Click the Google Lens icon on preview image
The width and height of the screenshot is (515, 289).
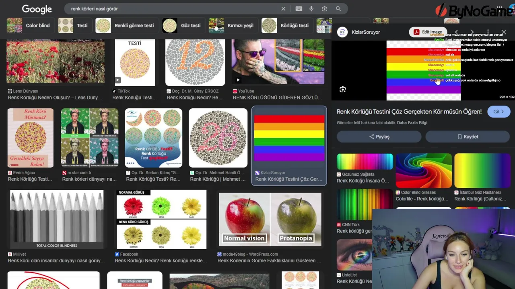(342, 90)
